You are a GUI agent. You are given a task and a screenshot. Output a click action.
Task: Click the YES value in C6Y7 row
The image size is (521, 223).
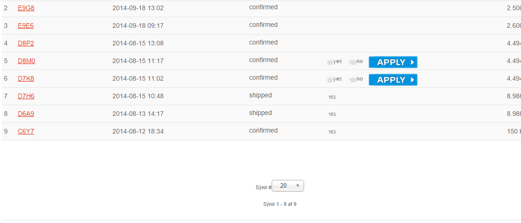[x=332, y=132]
